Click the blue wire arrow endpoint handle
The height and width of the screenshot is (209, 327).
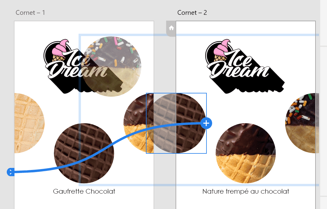click(11, 172)
